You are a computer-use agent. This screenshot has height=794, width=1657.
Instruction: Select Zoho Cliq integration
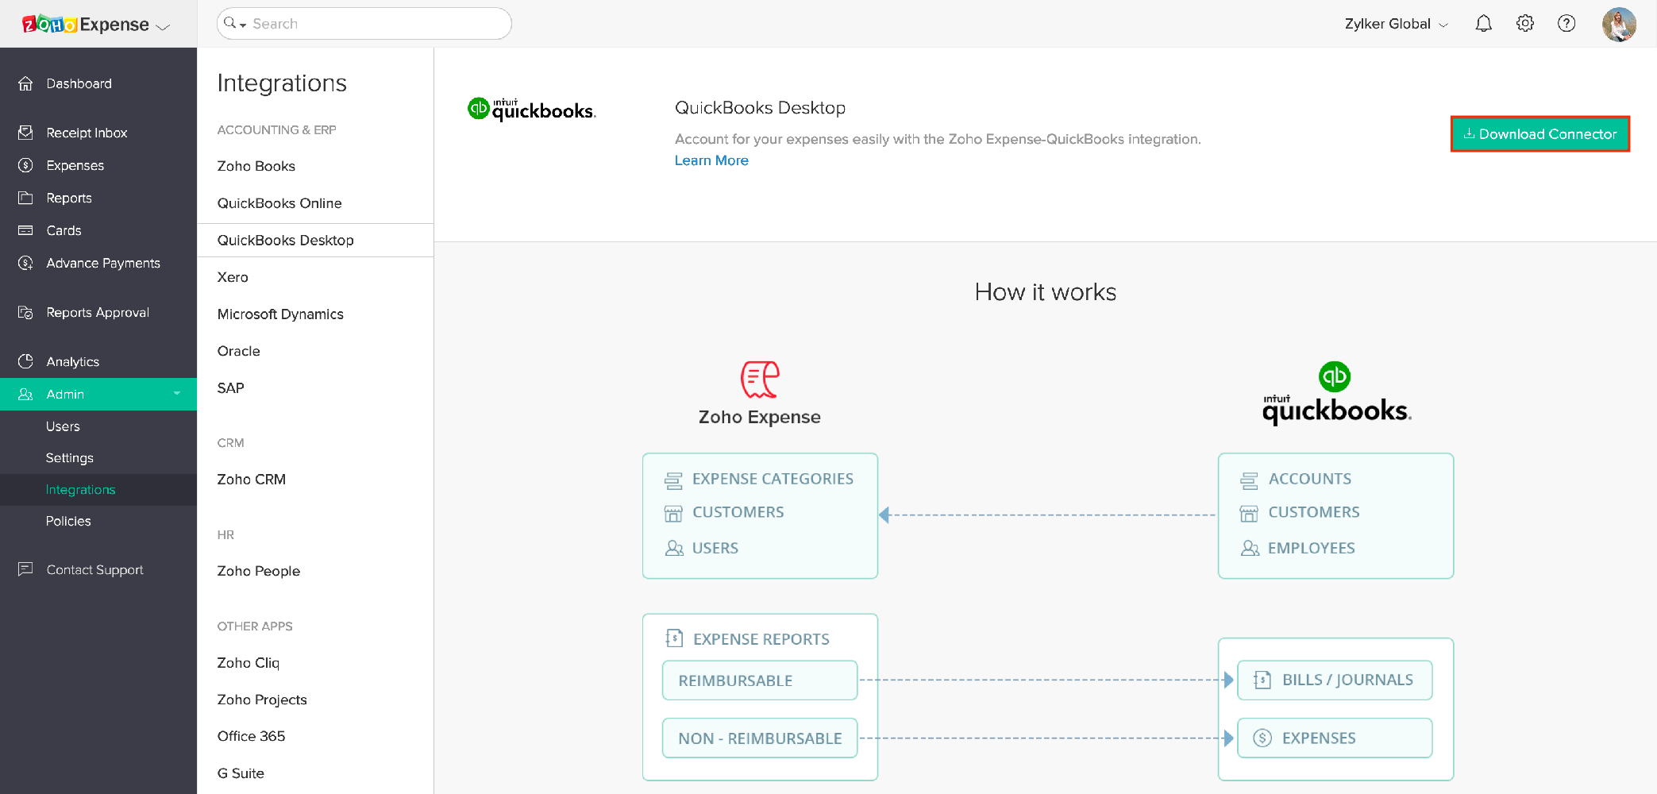[249, 662]
